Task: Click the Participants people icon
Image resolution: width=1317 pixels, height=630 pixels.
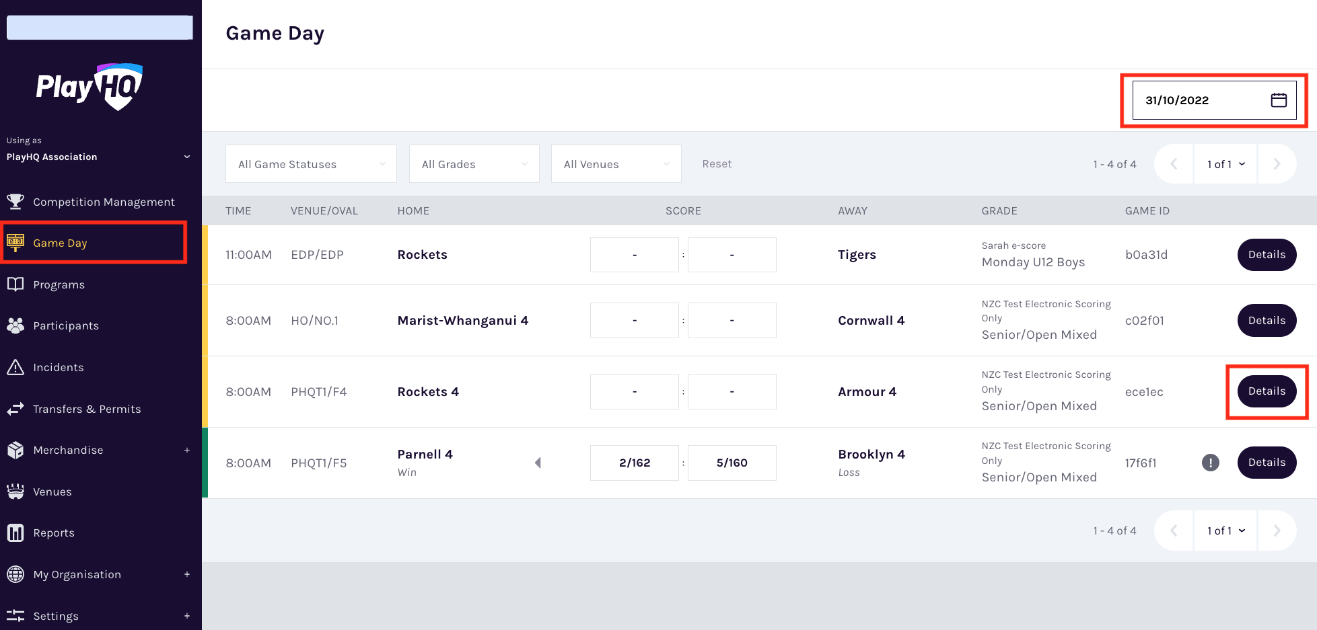Action: [15, 325]
